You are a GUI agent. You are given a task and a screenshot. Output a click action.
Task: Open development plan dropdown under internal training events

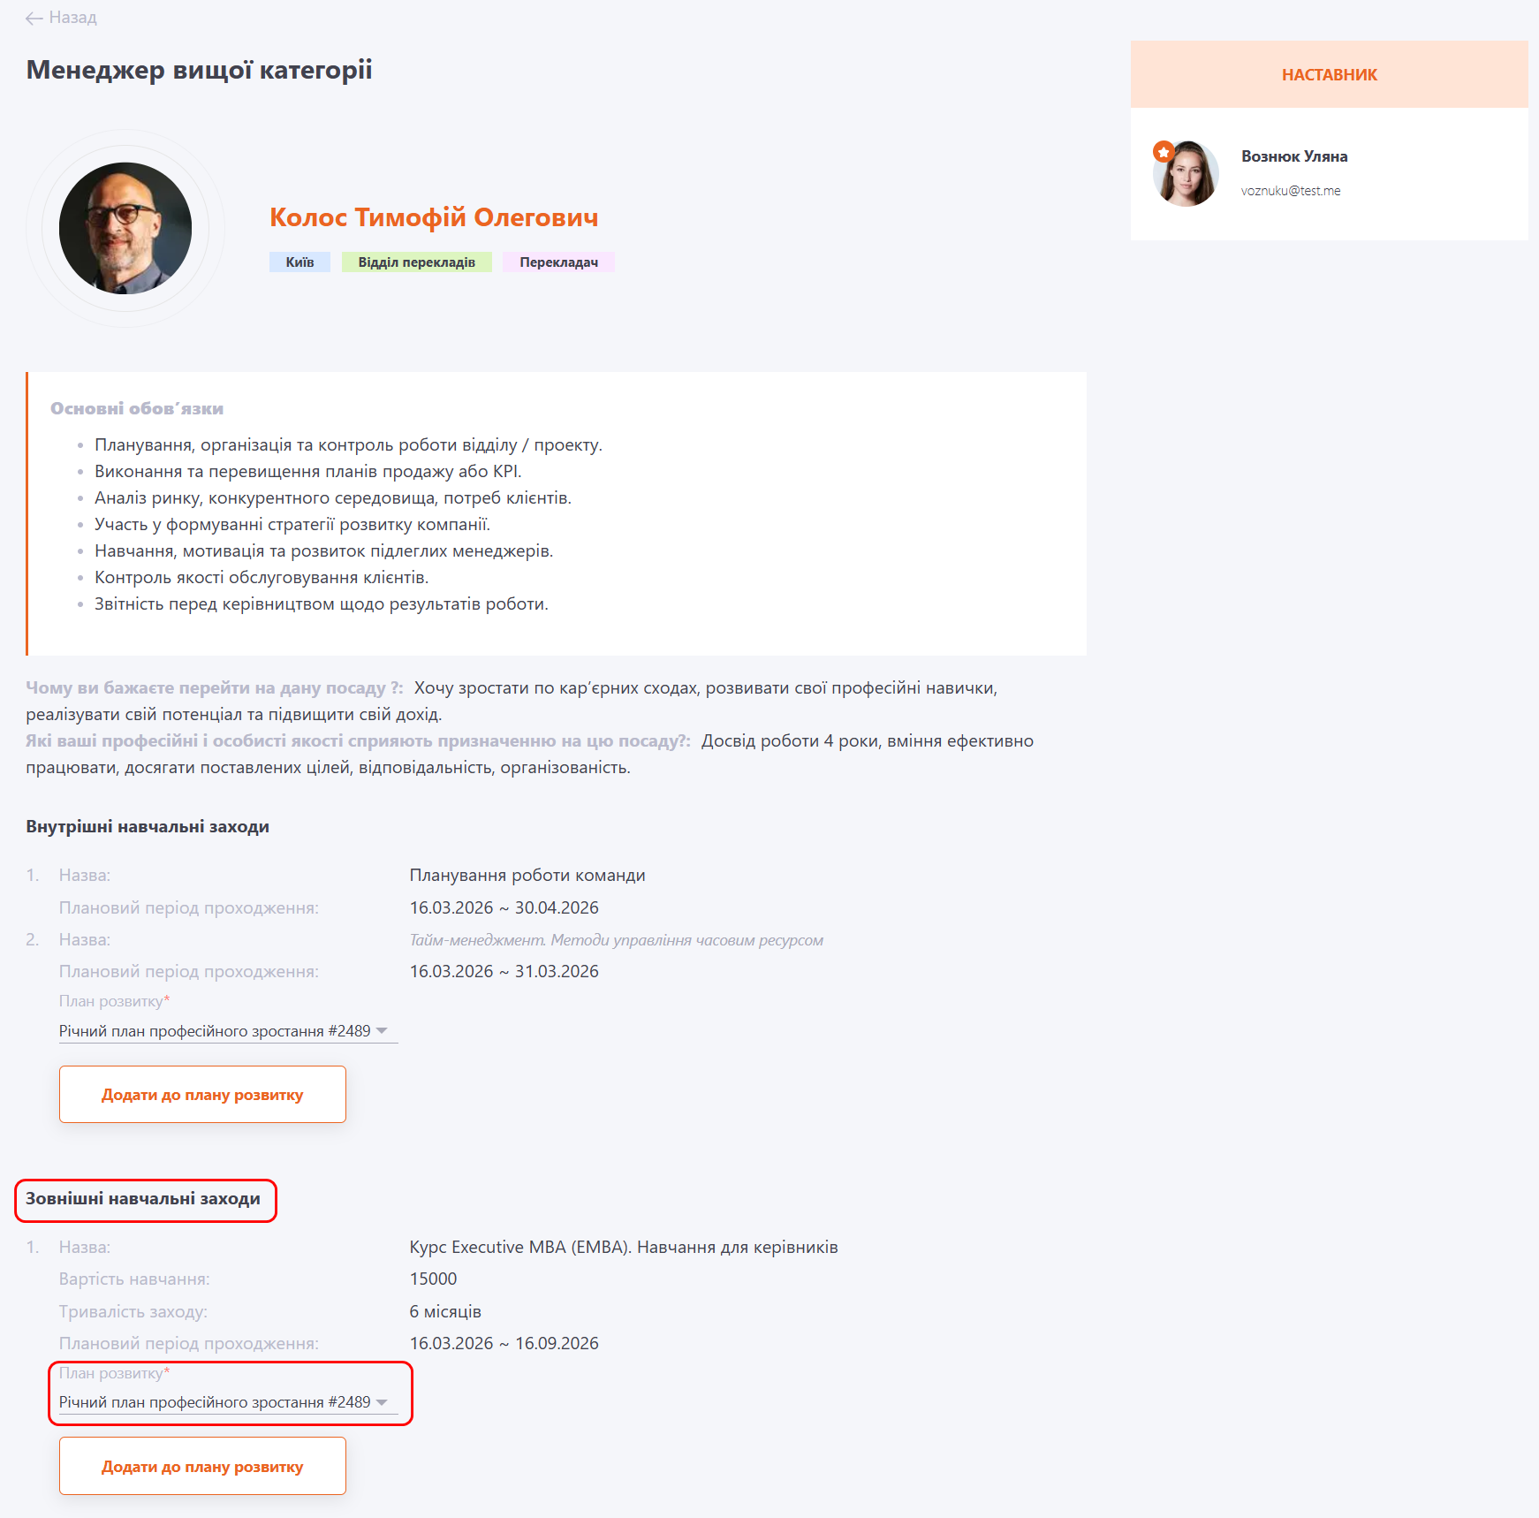[215, 1031]
